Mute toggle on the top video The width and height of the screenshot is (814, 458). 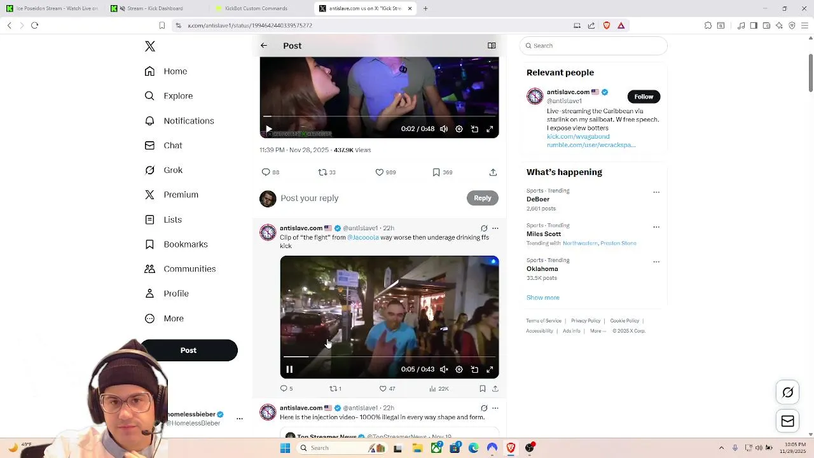[444, 129]
